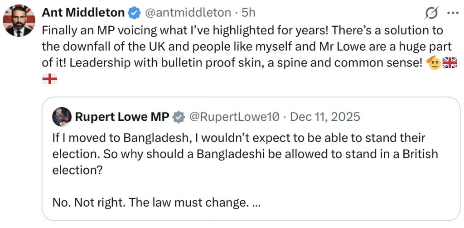Expand the quoted post's trailing ellipsis
This screenshot has width=464, height=228.
click(256, 202)
